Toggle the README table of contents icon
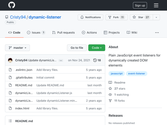The height and width of the screenshot is (125, 167). coord(10,121)
